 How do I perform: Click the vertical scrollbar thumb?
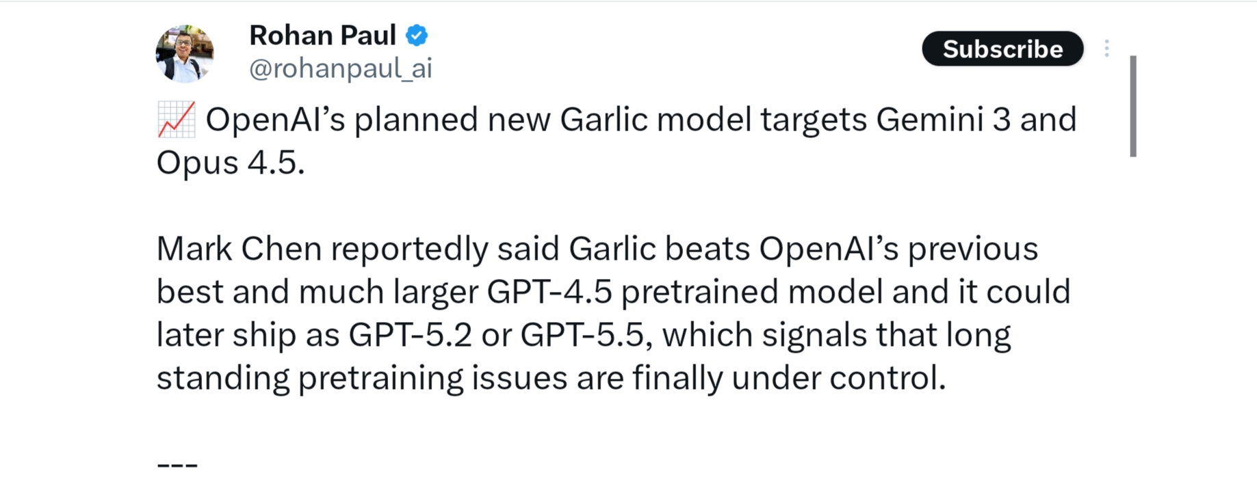(x=1133, y=106)
